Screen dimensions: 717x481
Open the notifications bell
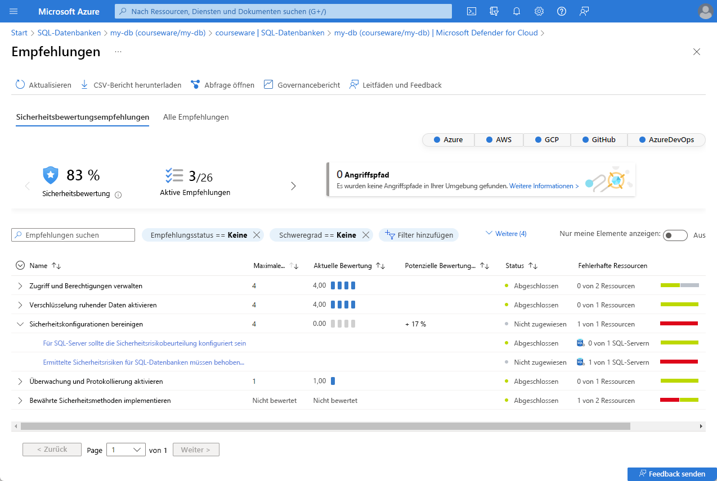pyautogui.click(x=517, y=11)
